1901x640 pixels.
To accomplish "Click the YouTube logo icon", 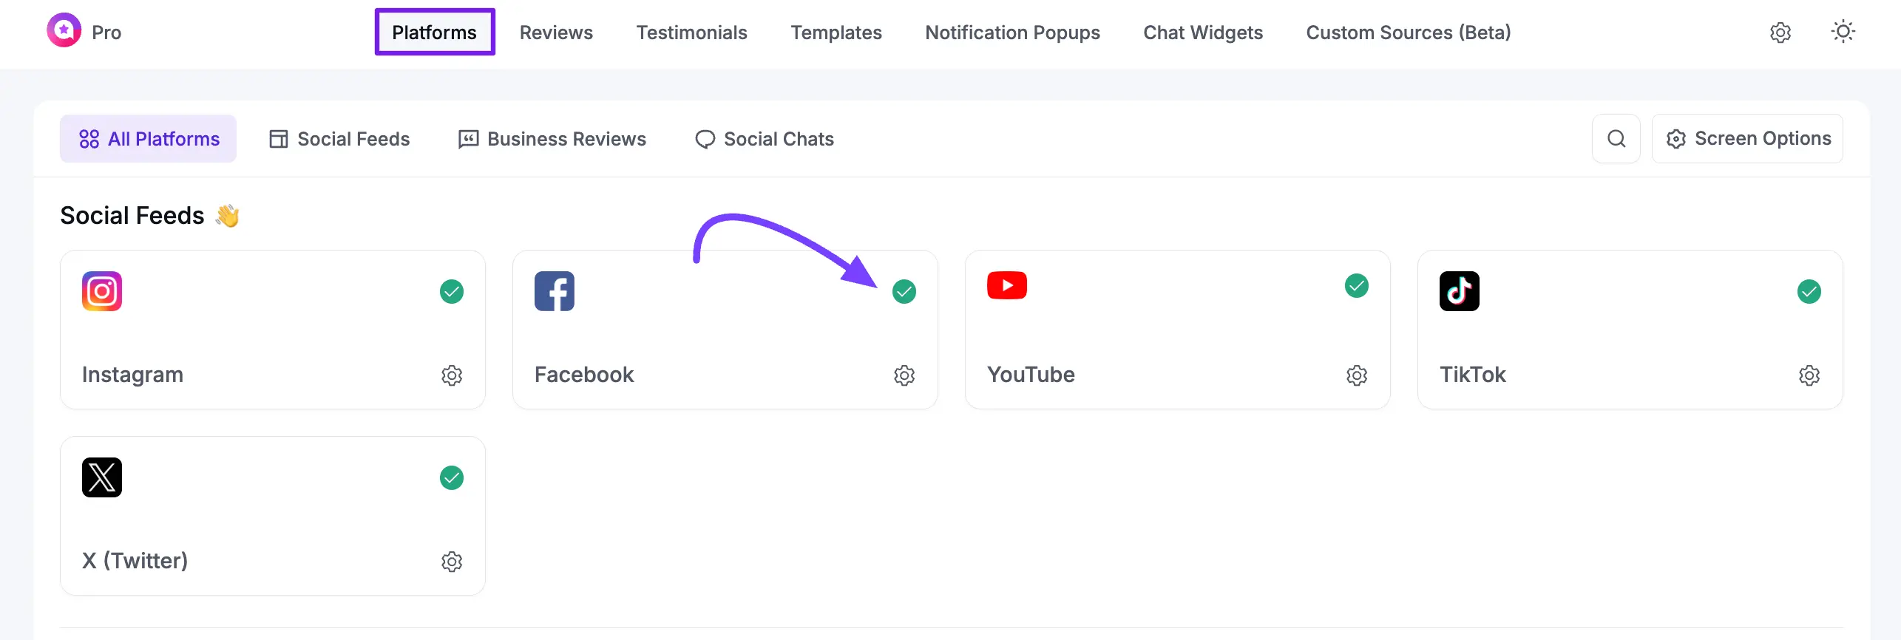I will tap(1007, 285).
